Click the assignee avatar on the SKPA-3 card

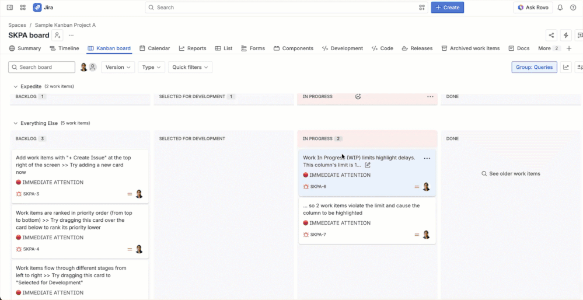click(x=139, y=194)
